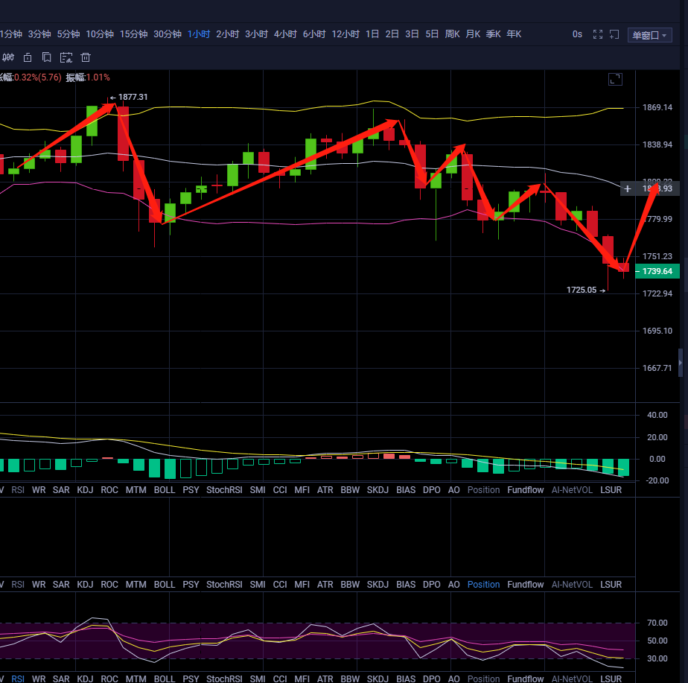688x683 pixels.
Task: Switch to the 周K weekly timeframe
Action: click(452, 34)
